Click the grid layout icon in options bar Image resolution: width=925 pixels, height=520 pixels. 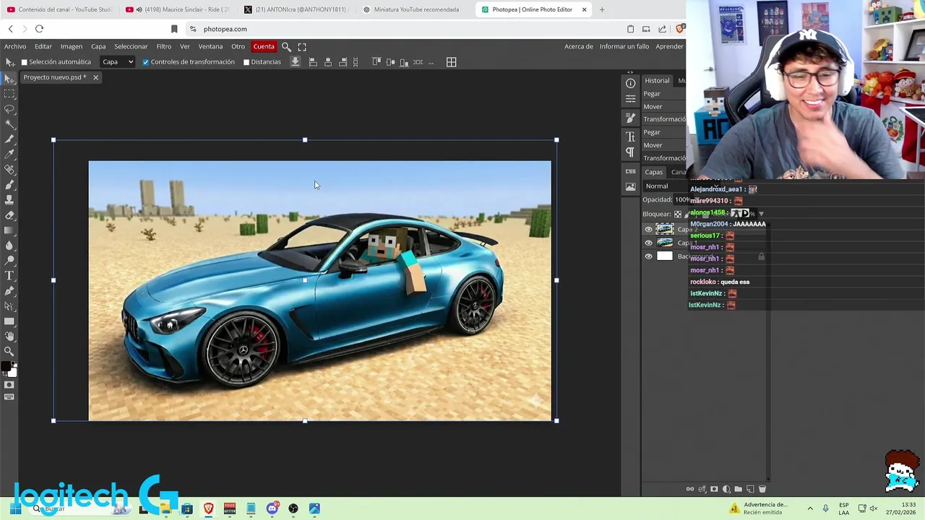[451, 62]
